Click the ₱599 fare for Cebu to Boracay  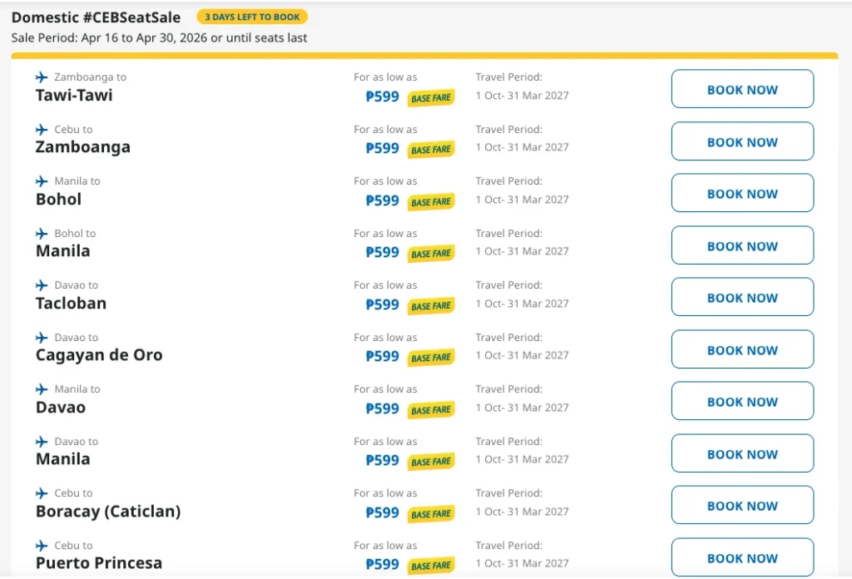pyautogui.click(x=381, y=513)
